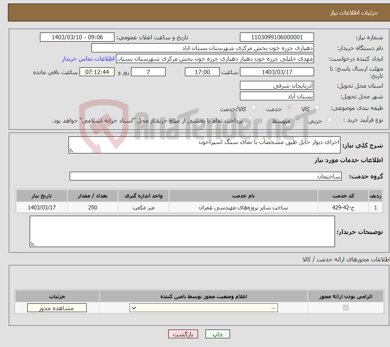Click the remaining time field 07:12:44
The width and height of the screenshot is (390, 347).
coord(97,72)
